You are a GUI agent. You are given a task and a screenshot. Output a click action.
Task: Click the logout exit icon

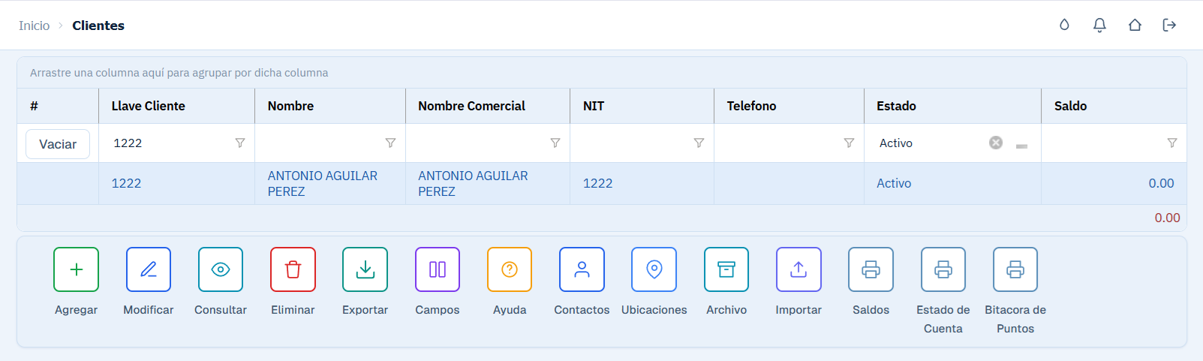[x=1169, y=25]
